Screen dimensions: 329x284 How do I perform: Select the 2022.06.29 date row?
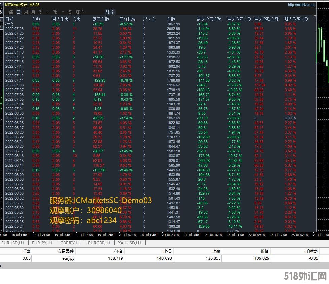point(14,118)
